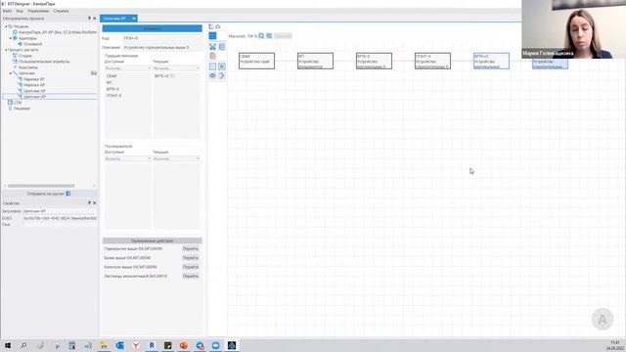
Task: Click the project explorer horizontal scrollbar
Action: [41, 186]
